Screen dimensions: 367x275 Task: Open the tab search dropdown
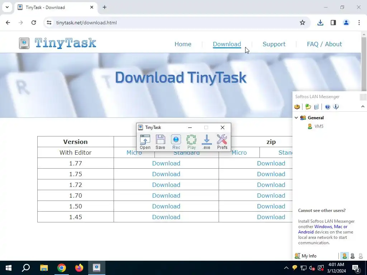(7, 7)
